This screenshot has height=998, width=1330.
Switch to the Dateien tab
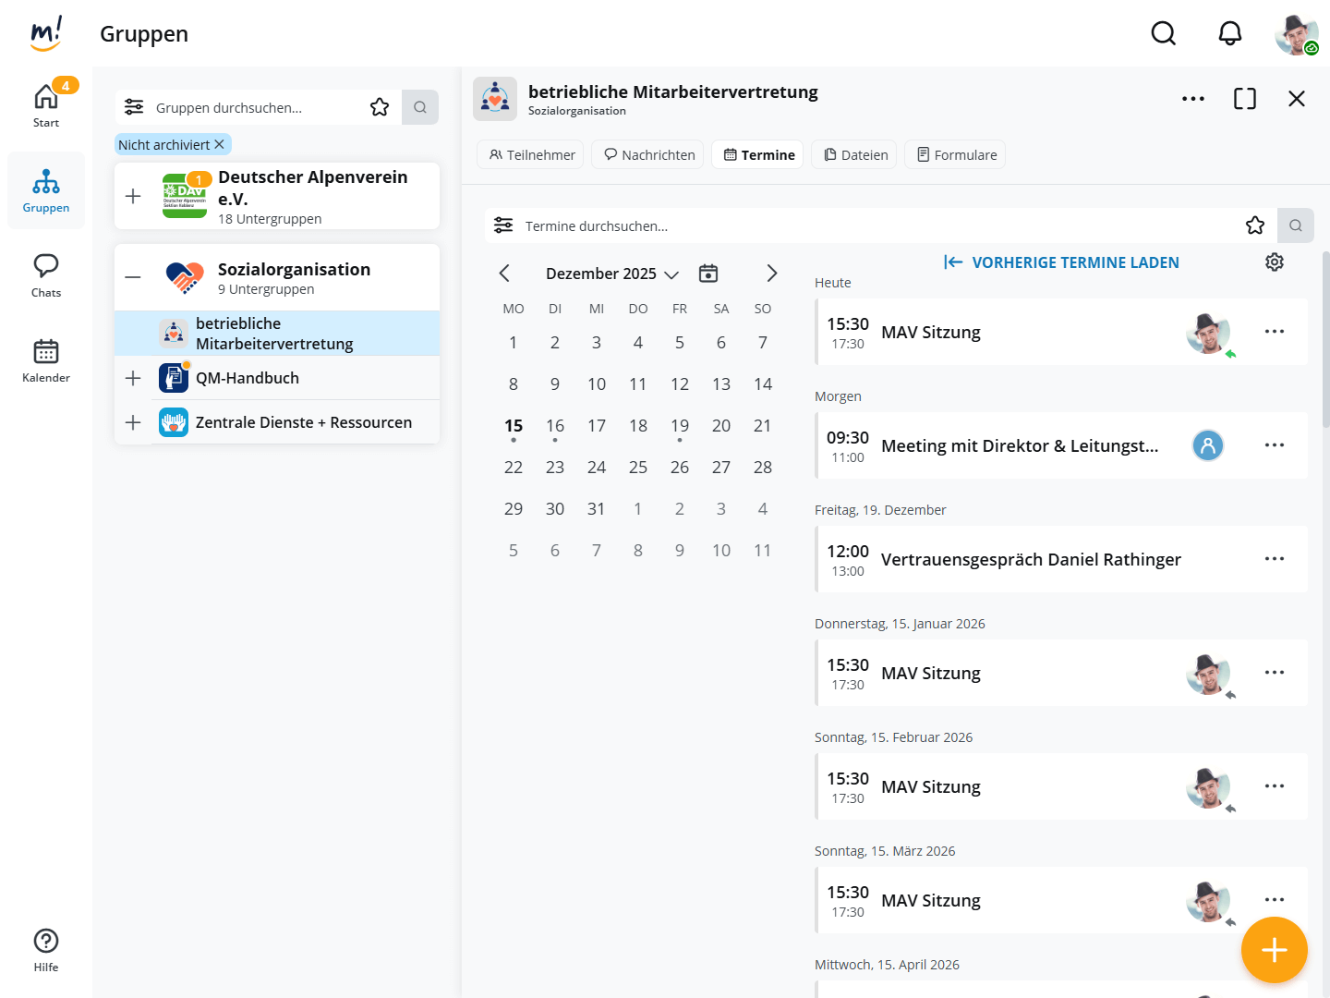coord(856,155)
